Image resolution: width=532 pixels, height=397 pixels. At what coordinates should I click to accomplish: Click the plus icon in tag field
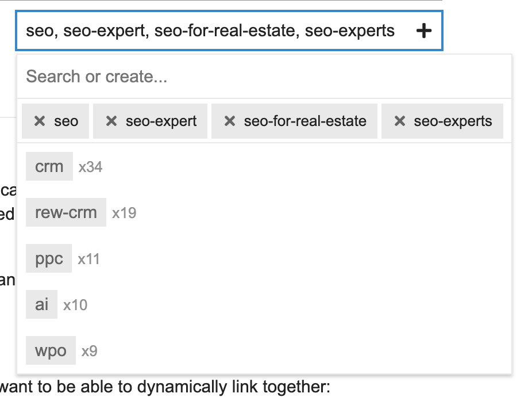pos(423,31)
